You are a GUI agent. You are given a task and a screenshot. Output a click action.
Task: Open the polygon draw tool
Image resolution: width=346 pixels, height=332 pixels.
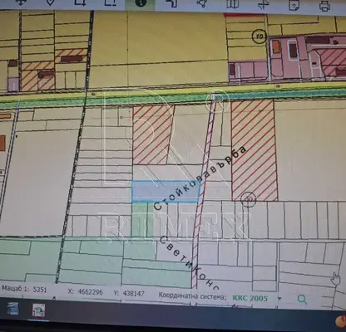(x=202, y=3)
